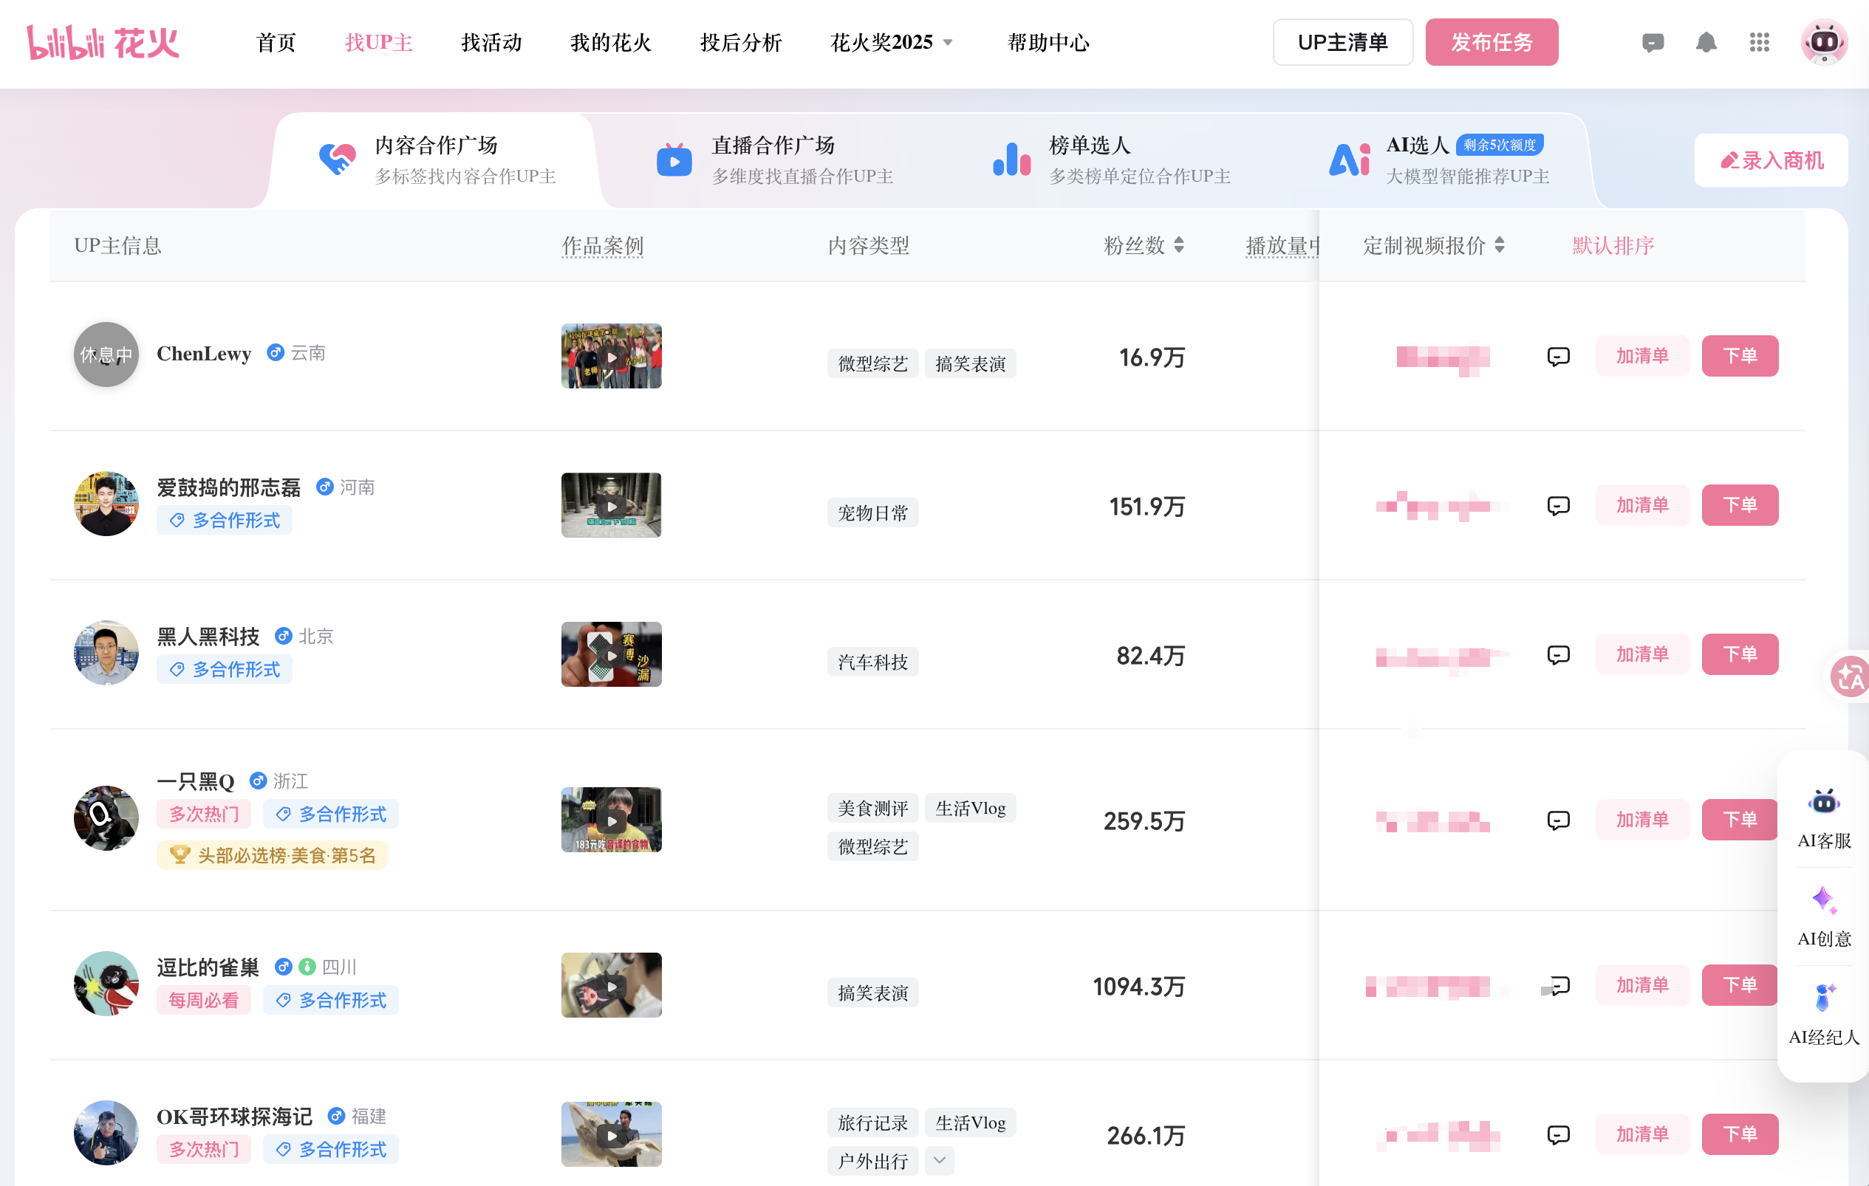This screenshot has width=1869, height=1186.
Task: Click the verified badge next to ChenLewy
Action: (x=275, y=353)
